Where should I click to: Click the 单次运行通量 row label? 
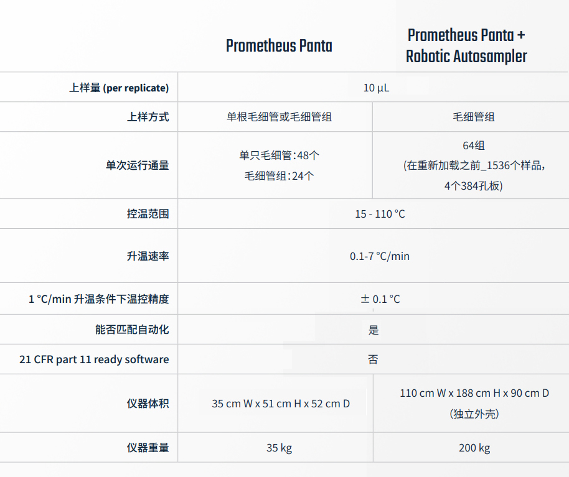137,165
